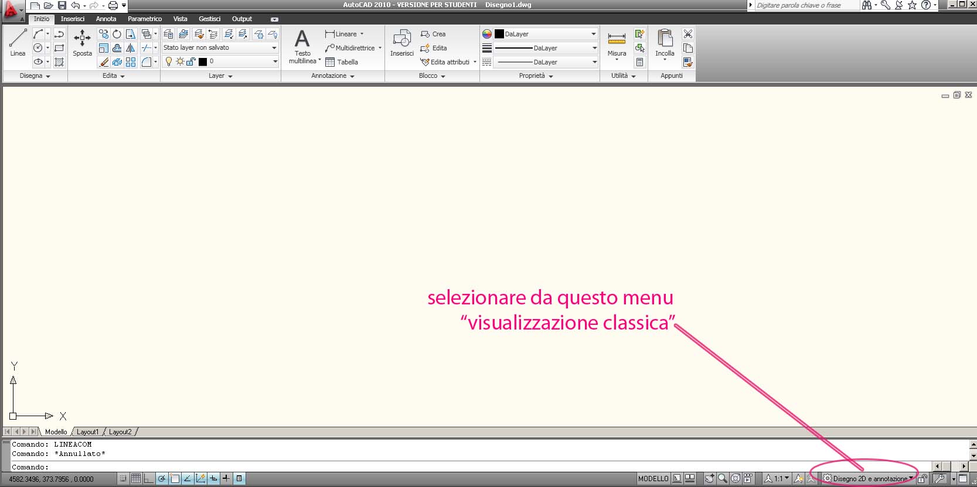977x487 pixels.
Task: Toggle Object Snap in status bar
Action: point(175,479)
